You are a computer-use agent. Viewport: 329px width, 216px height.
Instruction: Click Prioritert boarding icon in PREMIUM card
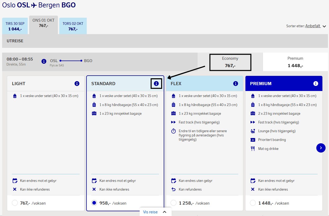[x=253, y=140]
